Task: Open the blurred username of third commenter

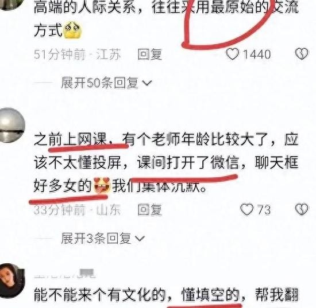Action: click(64, 274)
